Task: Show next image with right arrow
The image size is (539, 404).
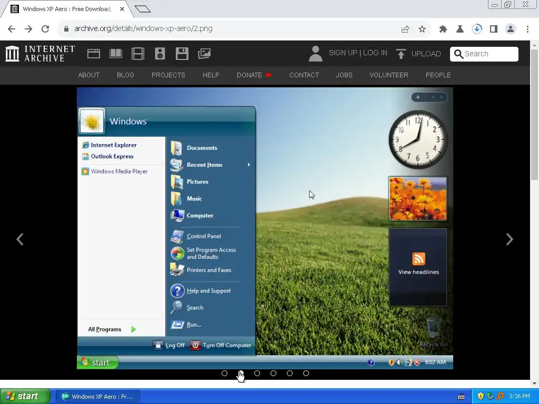Action: (x=510, y=239)
